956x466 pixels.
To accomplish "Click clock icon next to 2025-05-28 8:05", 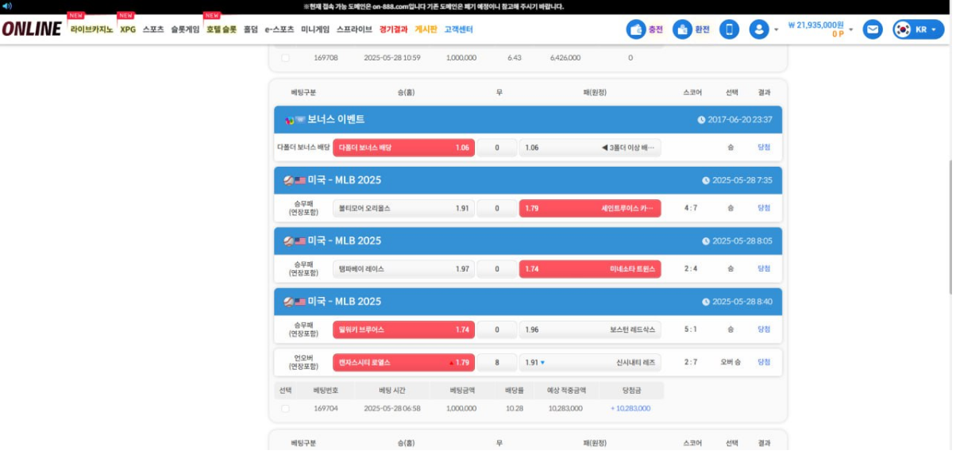I will [706, 241].
